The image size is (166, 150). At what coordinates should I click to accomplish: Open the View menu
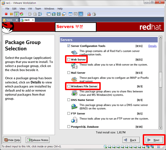[x=22, y=9]
